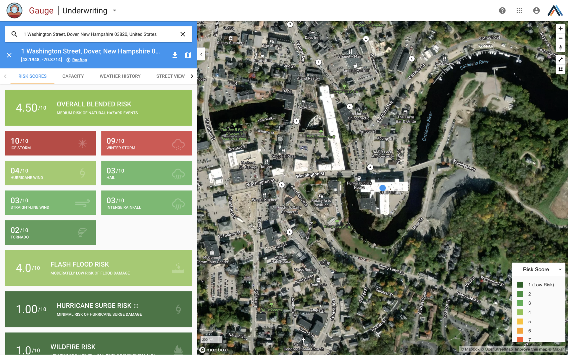568x355 pixels.
Task: Follow the Rooftop link
Action: (79, 60)
